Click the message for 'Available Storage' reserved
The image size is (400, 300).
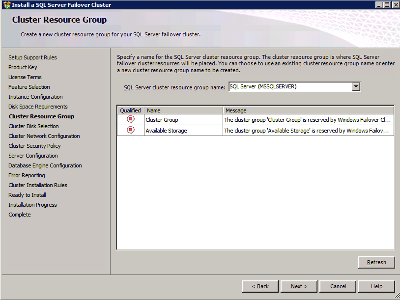(x=308, y=131)
